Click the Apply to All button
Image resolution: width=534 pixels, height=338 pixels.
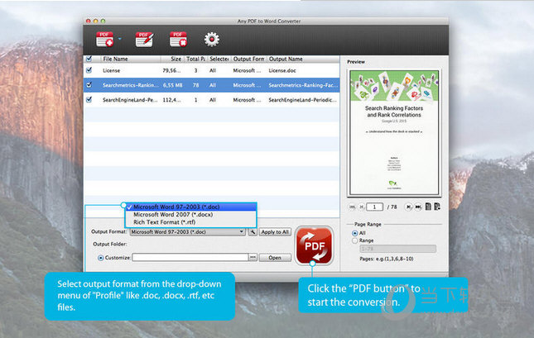click(x=275, y=232)
